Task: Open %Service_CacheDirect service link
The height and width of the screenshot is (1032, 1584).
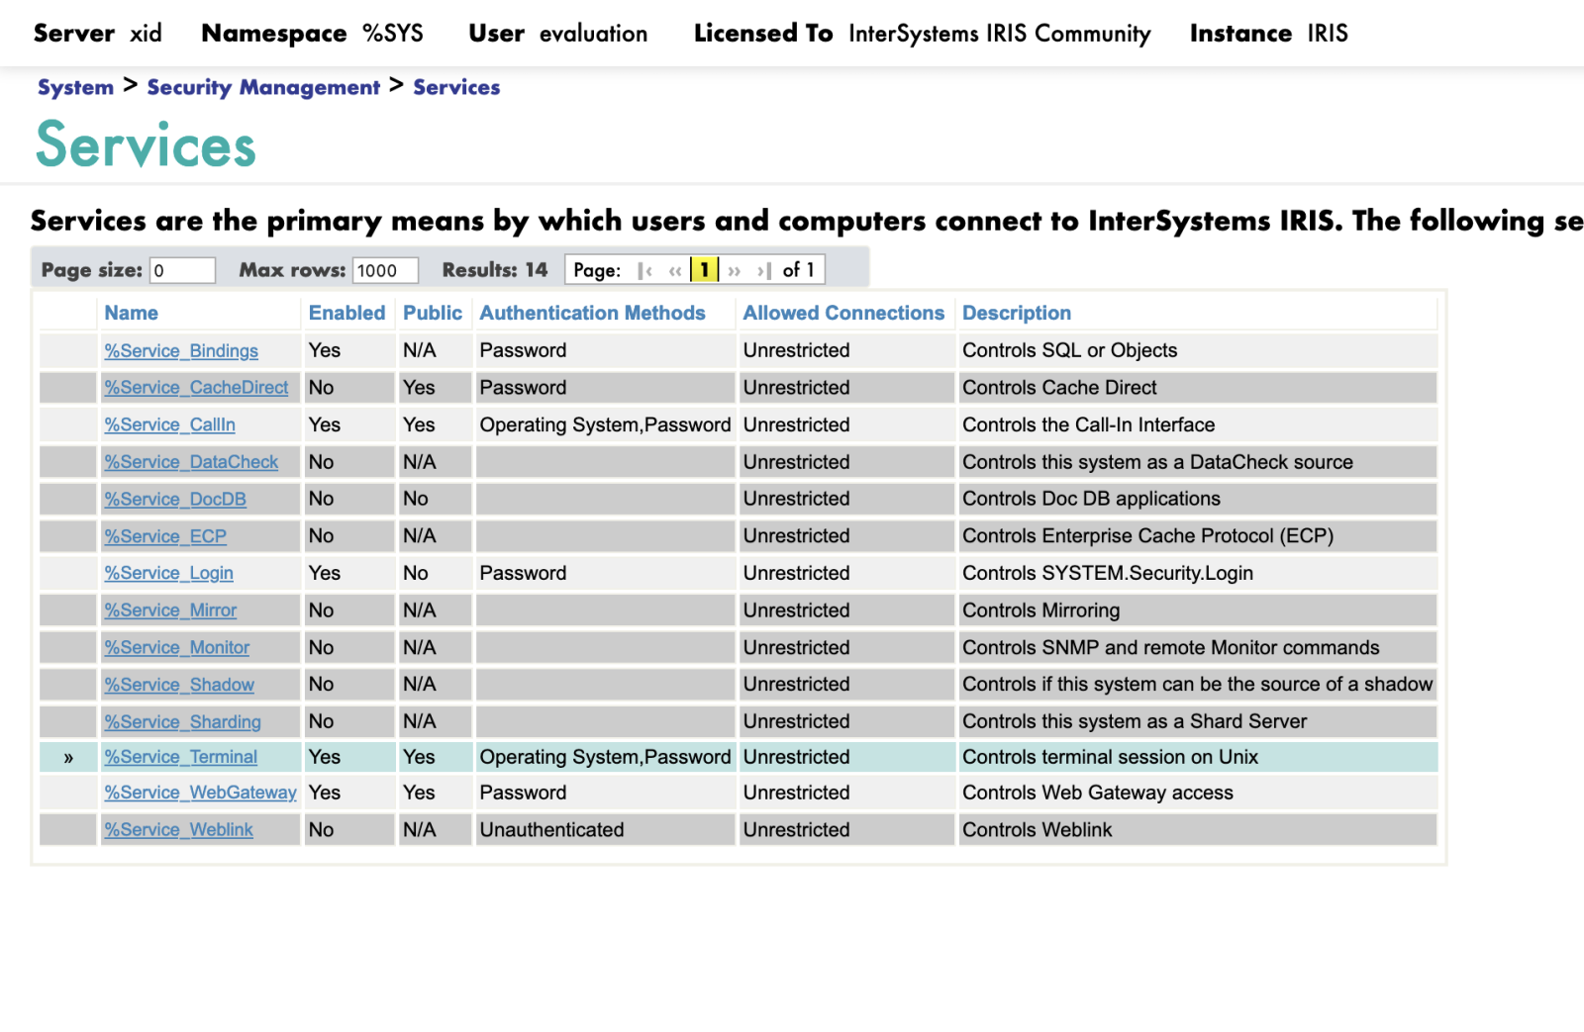Action: [x=196, y=388]
